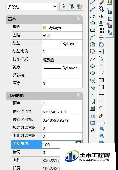The image size is (118, 170).
Task: Select the Point tool
Action: point(93,95)
